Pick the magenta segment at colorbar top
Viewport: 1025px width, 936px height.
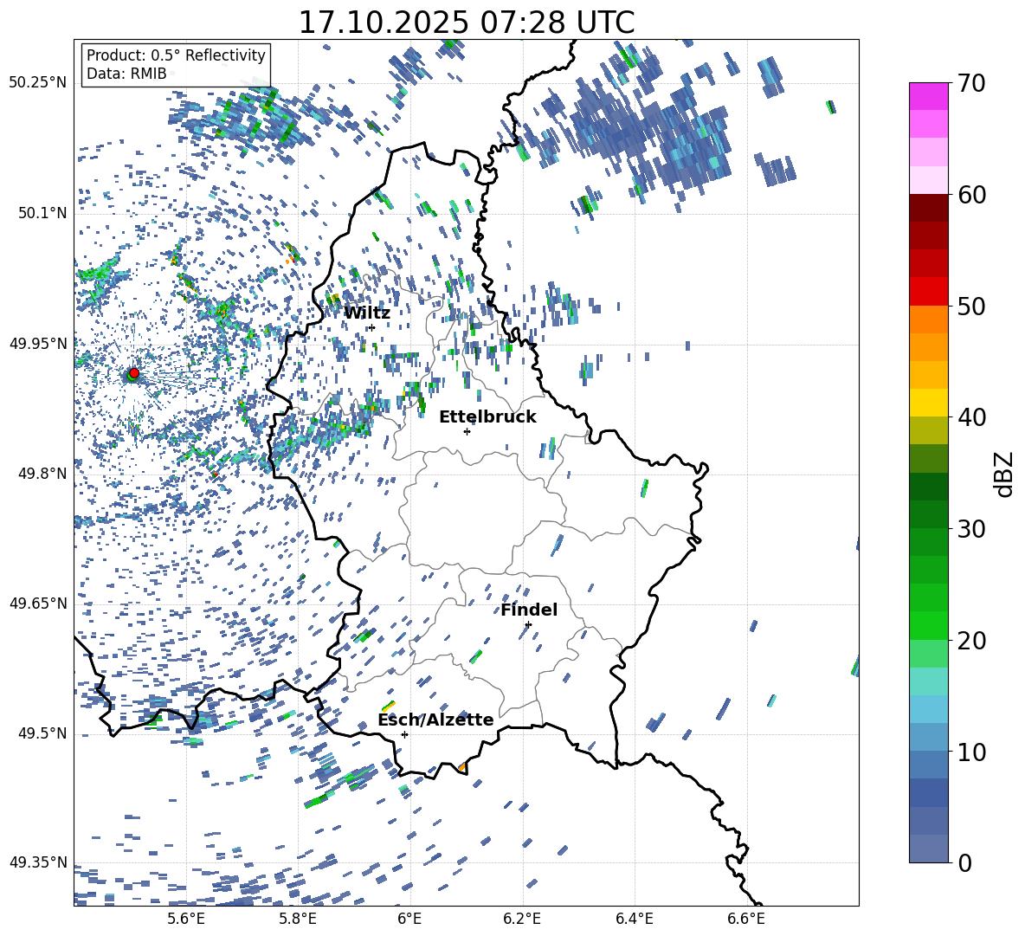[929, 96]
